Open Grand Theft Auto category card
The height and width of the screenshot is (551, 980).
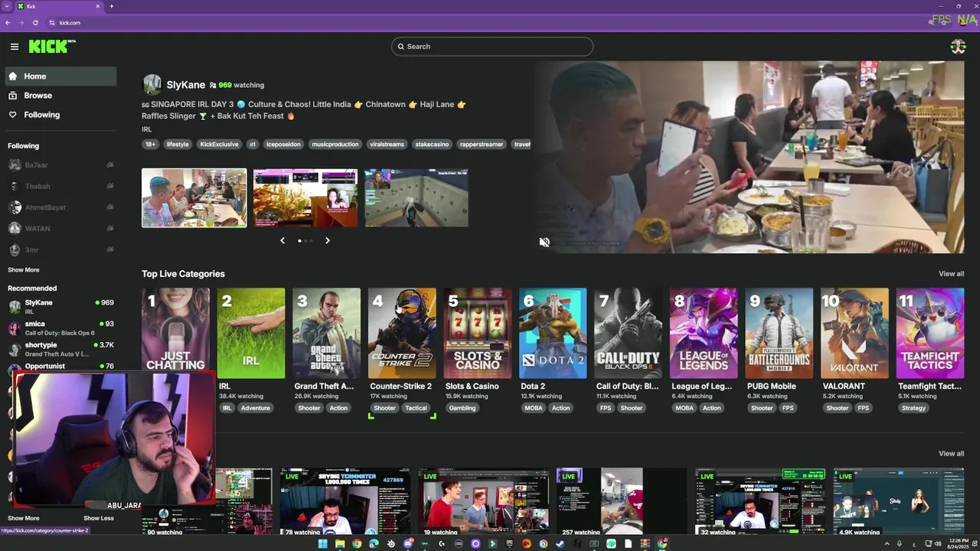pos(326,334)
